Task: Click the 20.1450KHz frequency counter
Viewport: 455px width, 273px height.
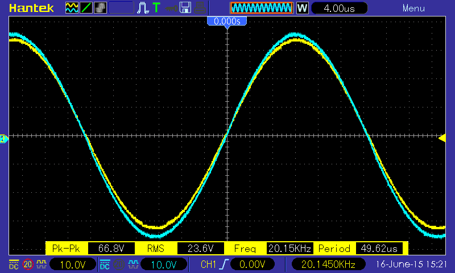Action: point(328,264)
